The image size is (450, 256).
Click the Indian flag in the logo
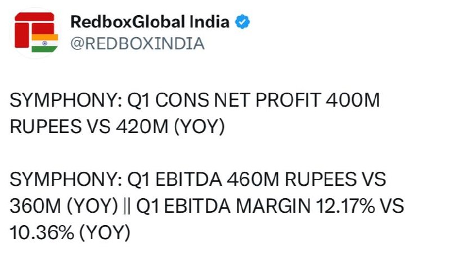(45, 43)
